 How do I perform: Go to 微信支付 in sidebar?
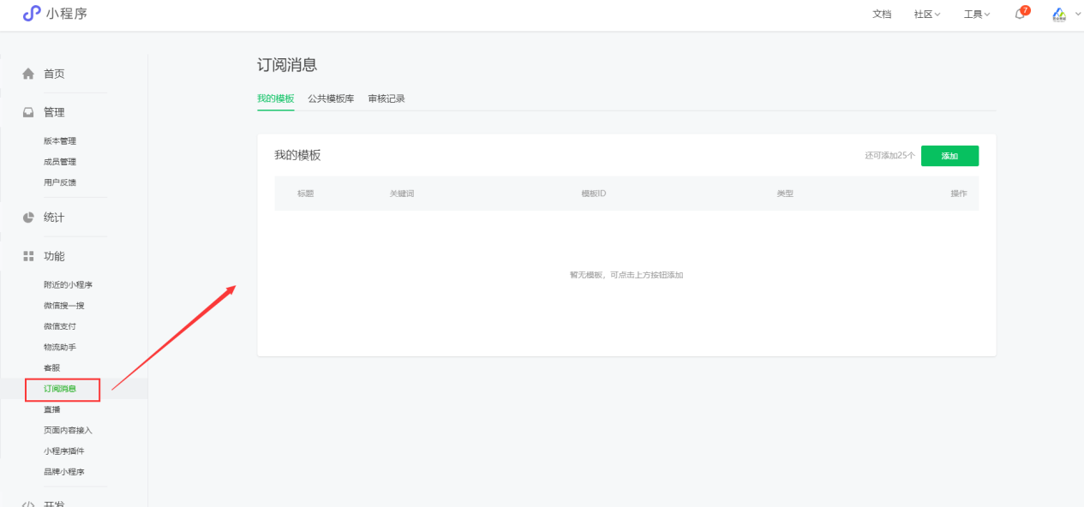pyautogui.click(x=60, y=326)
